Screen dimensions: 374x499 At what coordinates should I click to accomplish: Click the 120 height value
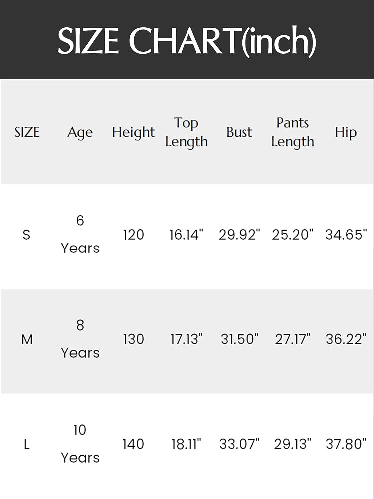click(134, 235)
